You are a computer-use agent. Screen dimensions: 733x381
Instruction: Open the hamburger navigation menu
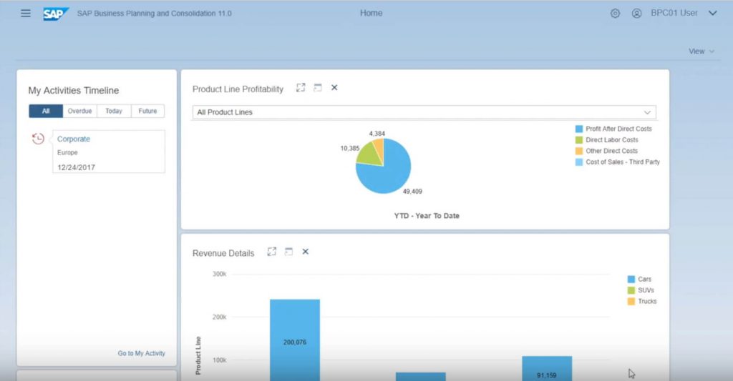coord(26,13)
